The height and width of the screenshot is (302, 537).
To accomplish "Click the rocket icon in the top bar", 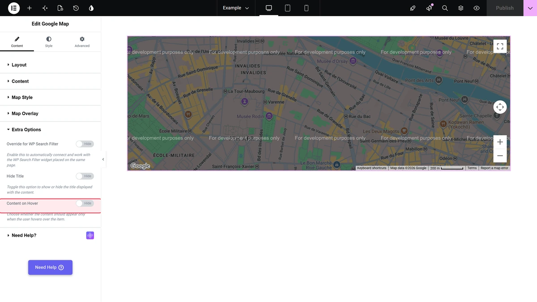I will click(413, 8).
